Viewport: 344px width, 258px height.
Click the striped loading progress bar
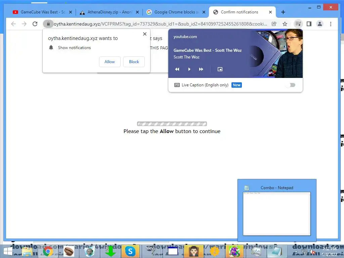(x=172, y=124)
